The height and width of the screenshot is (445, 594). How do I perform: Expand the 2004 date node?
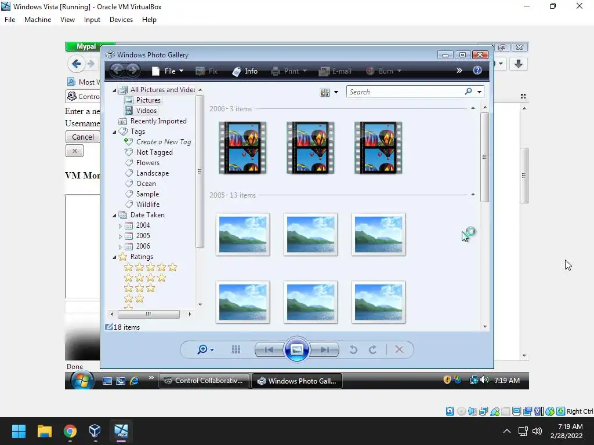click(121, 226)
